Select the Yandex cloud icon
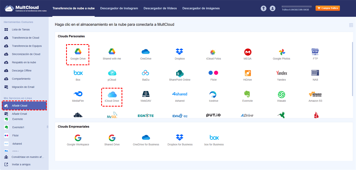356x170 pixels. point(281,73)
